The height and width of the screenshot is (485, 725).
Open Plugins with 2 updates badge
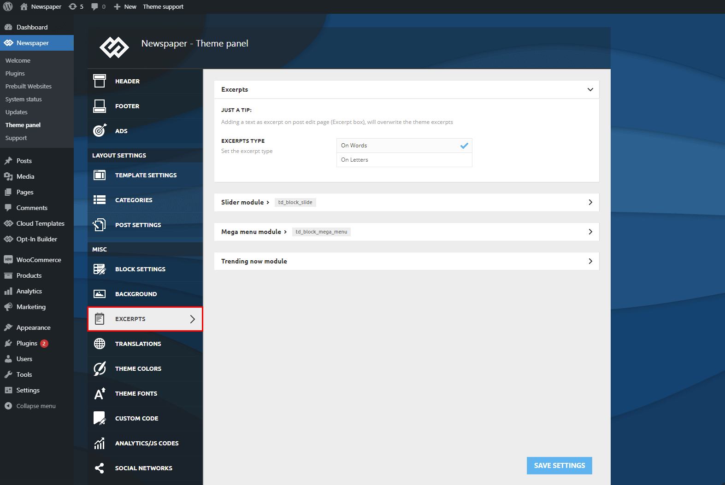tap(37, 343)
